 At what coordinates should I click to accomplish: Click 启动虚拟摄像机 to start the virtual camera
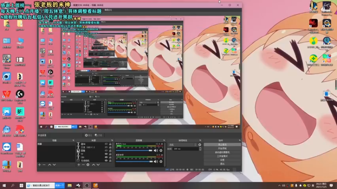222,152
